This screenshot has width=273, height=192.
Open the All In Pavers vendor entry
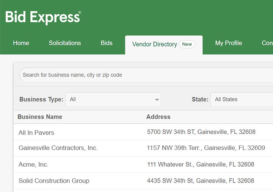click(x=36, y=133)
